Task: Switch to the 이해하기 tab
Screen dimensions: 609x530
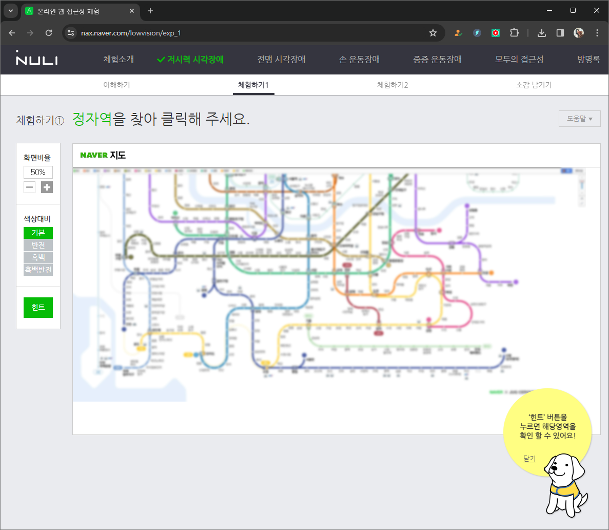Action: [116, 85]
